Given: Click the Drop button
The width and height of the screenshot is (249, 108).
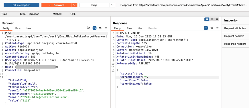Looking at the screenshot, I should click(x=94, y=5).
